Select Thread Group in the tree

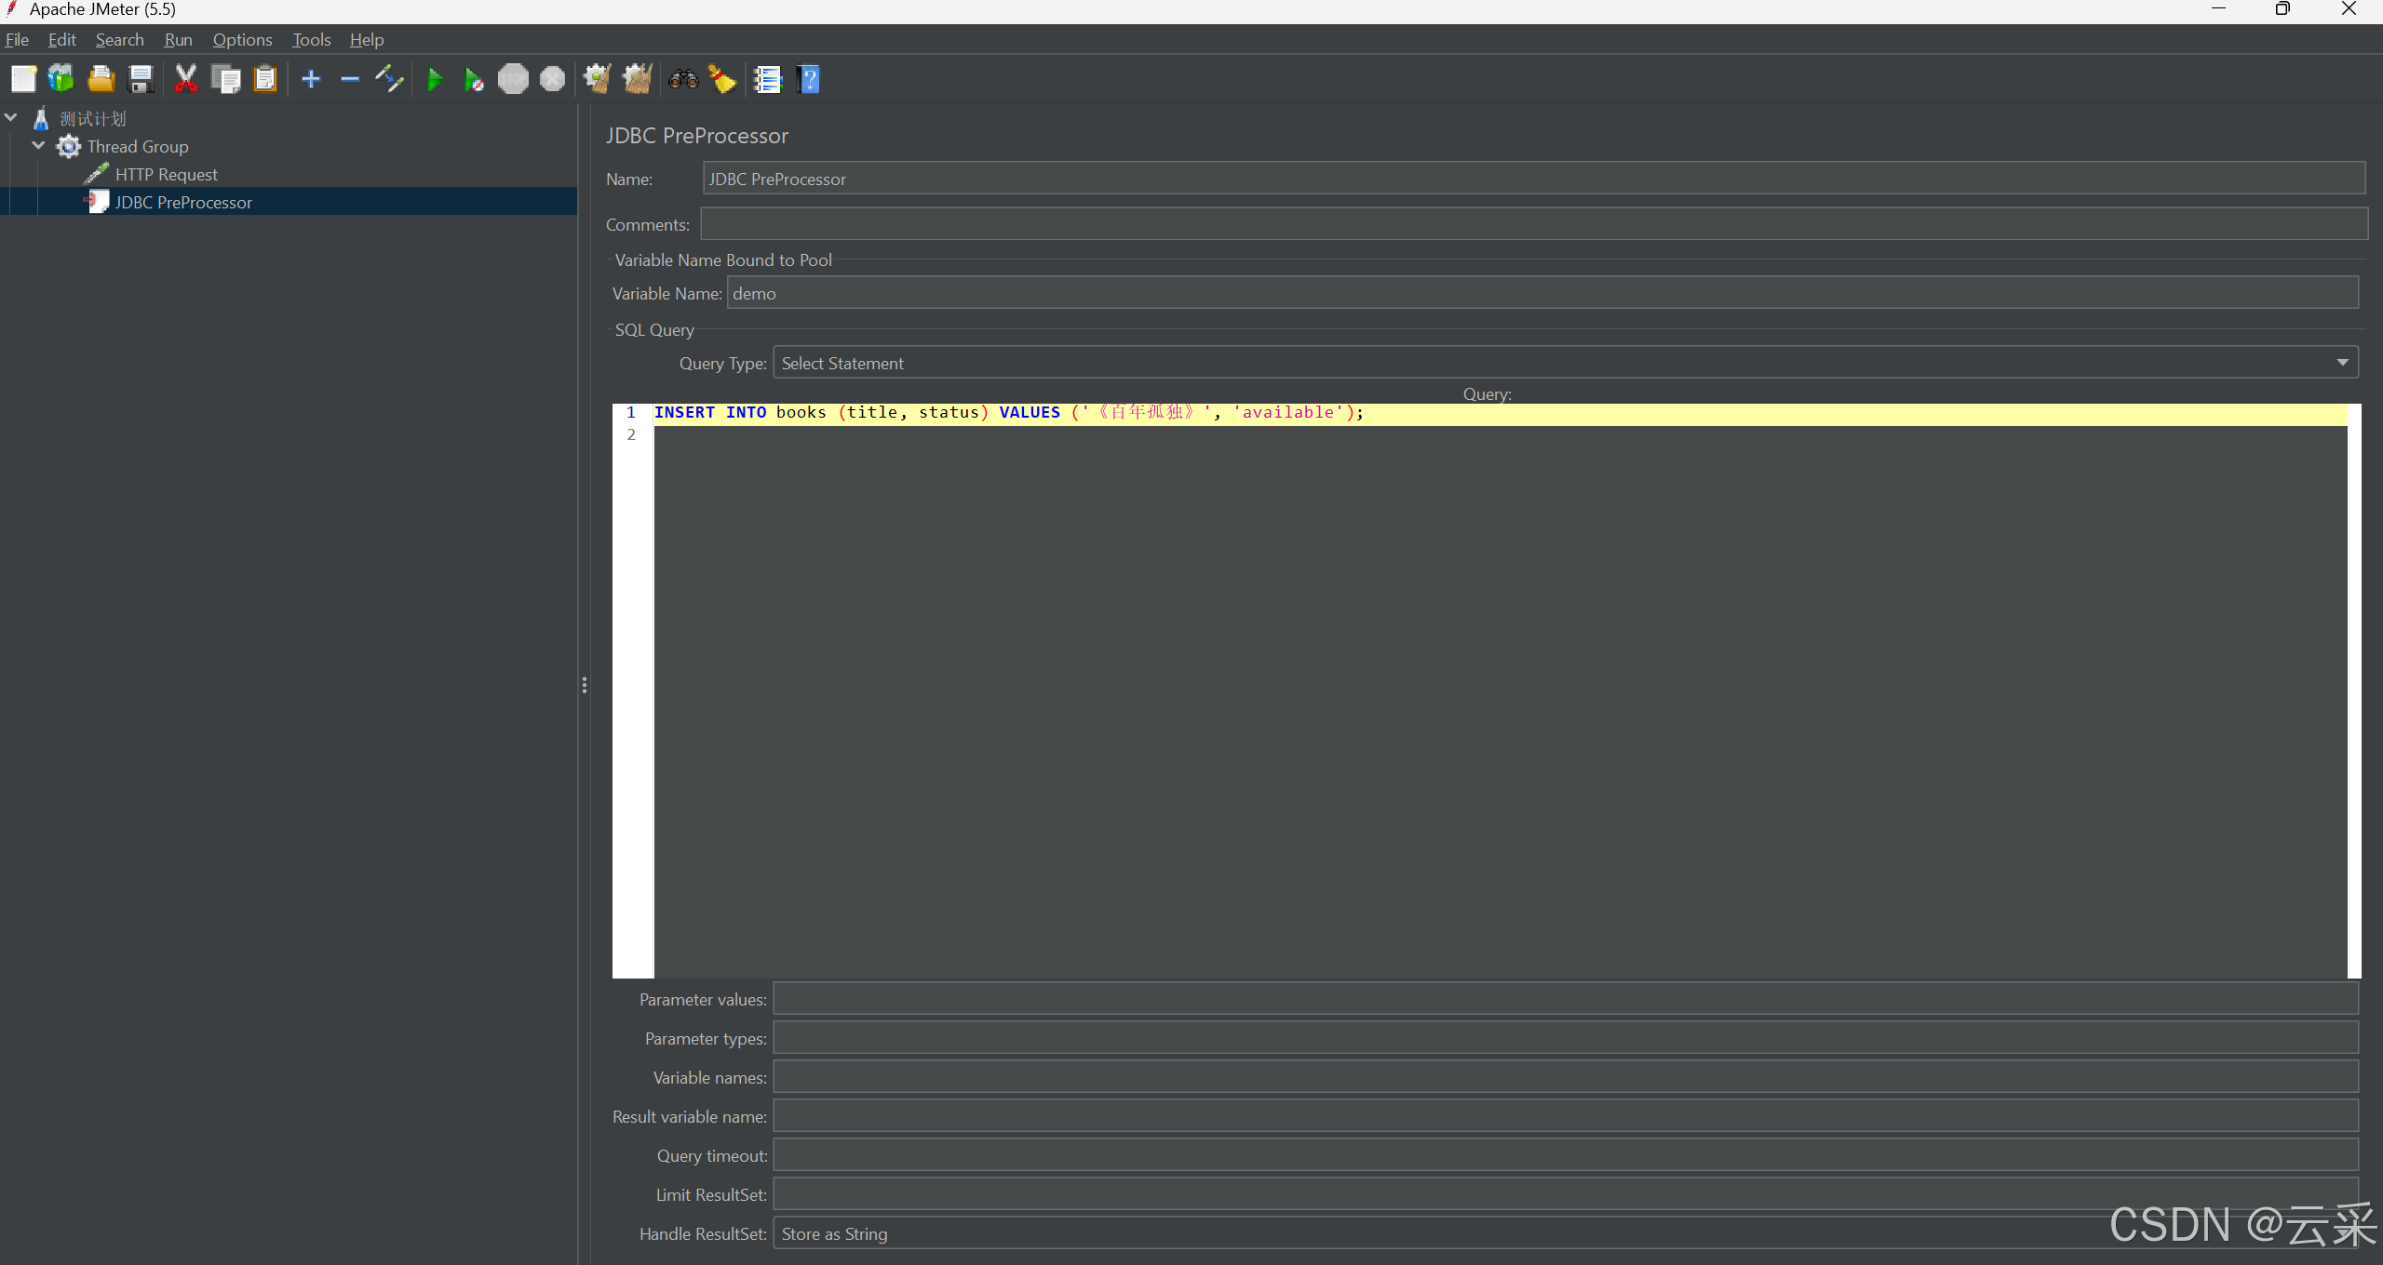pos(138,147)
